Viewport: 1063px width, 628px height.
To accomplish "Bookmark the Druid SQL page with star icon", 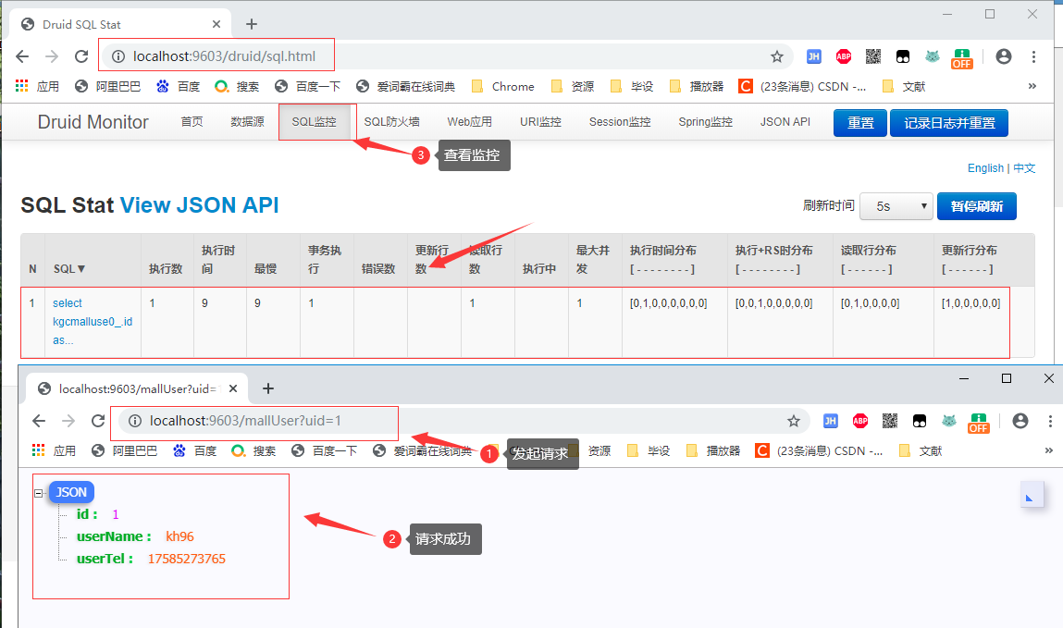I will click(x=777, y=56).
